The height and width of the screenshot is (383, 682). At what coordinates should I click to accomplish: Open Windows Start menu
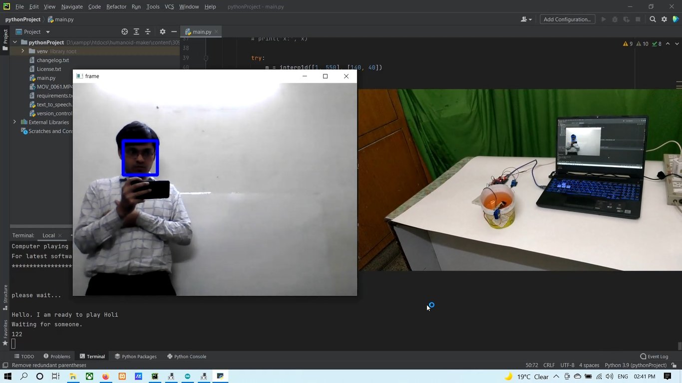click(x=7, y=377)
